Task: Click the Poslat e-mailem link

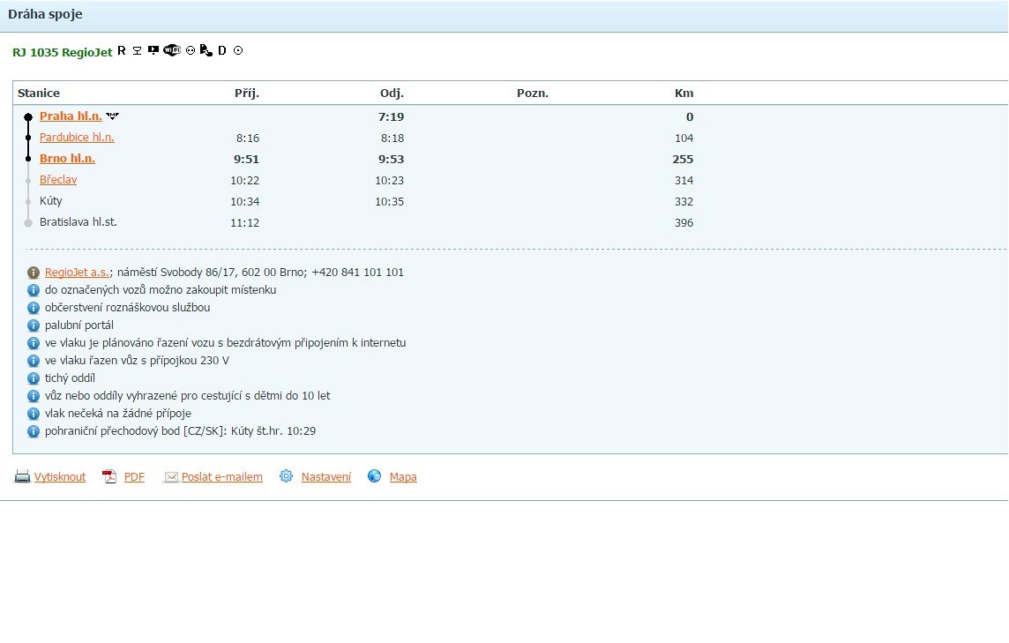Action: 221,477
